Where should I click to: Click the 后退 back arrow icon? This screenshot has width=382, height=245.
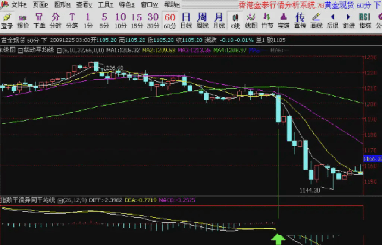(x=332, y=21)
